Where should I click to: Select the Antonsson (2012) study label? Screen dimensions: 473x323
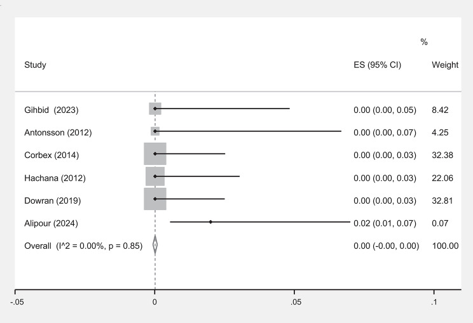coord(58,133)
